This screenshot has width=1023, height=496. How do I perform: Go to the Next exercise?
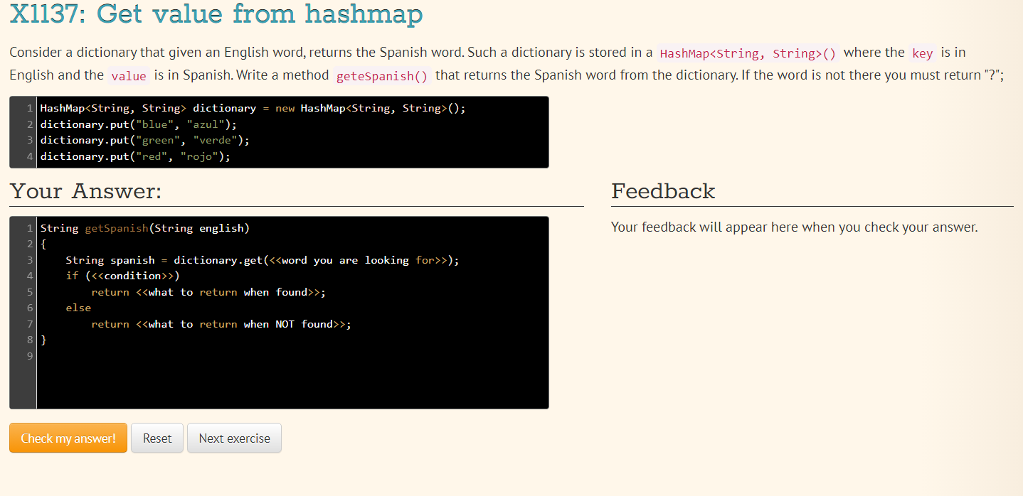click(234, 438)
